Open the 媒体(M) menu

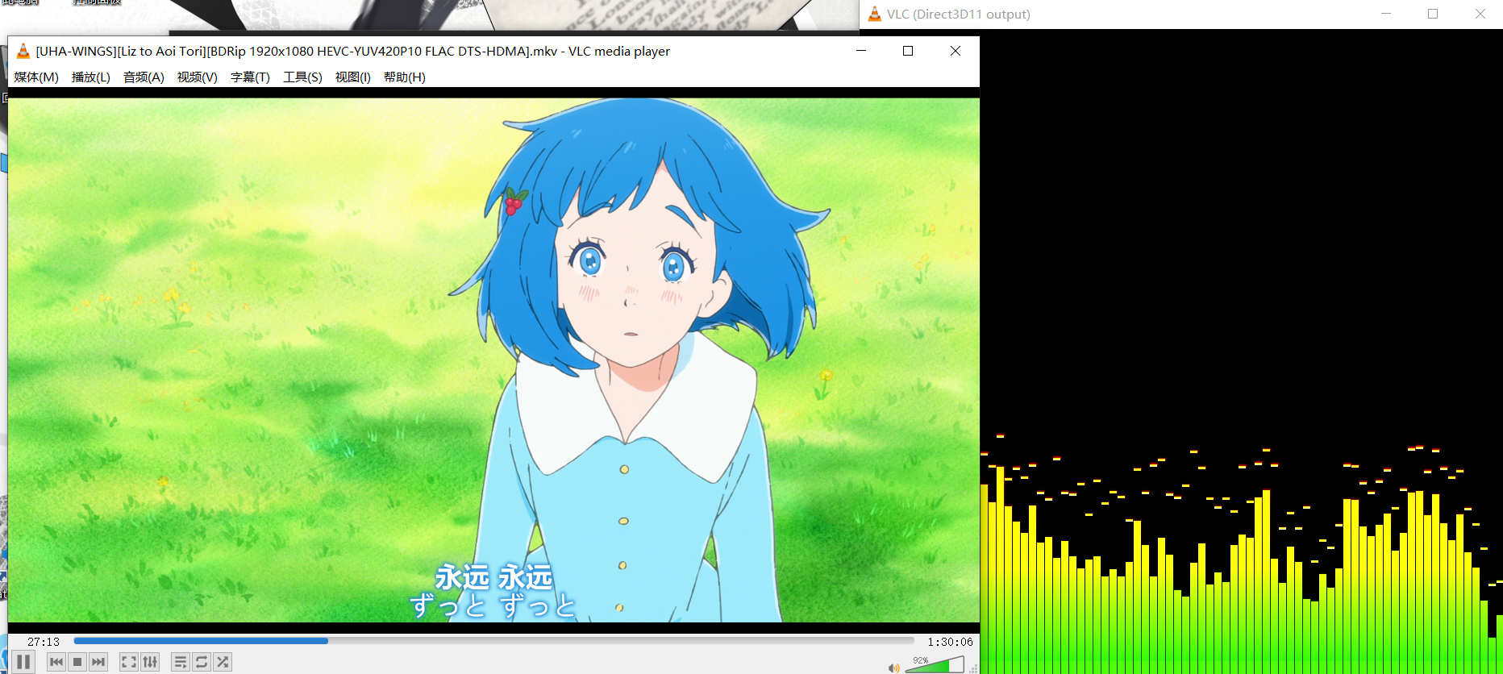[36, 77]
